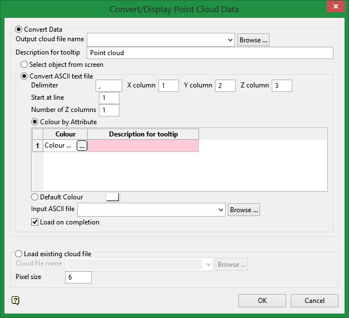Select Convert ASCII text file option
The image size is (349, 318).
24,76
